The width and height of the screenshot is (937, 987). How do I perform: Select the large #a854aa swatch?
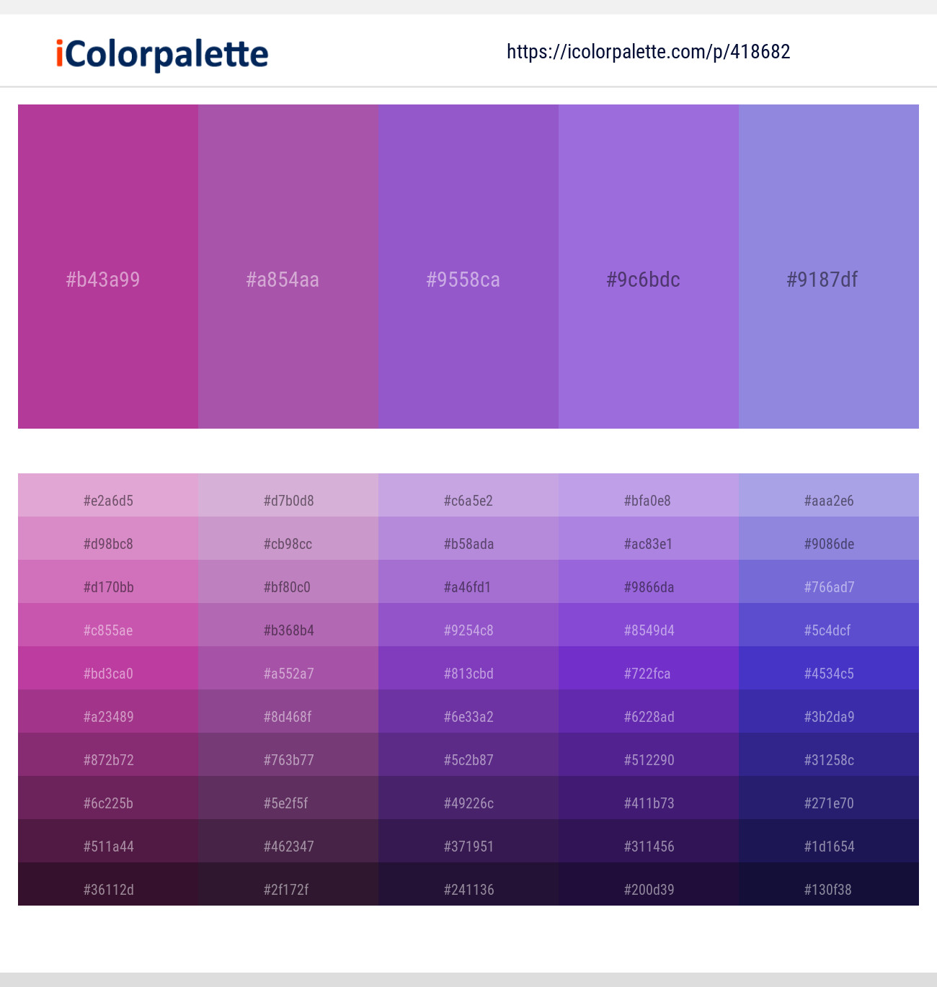tap(288, 267)
